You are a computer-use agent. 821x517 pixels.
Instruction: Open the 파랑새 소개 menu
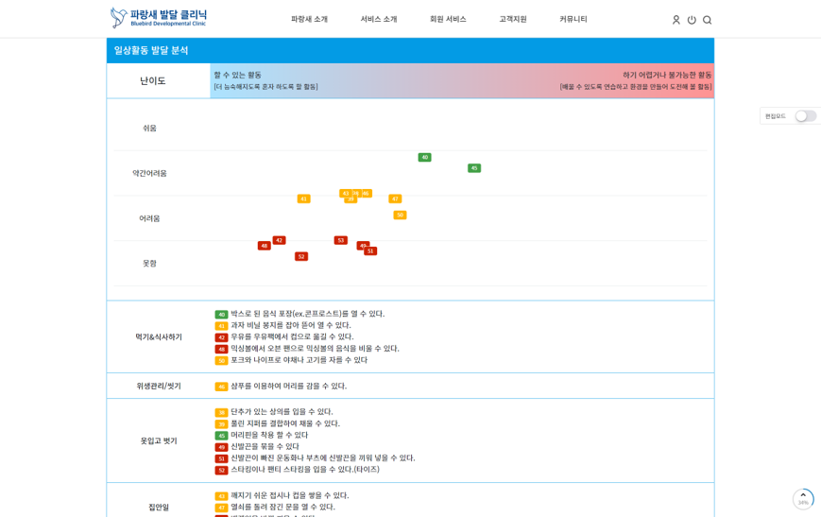[x=309, y=19]
